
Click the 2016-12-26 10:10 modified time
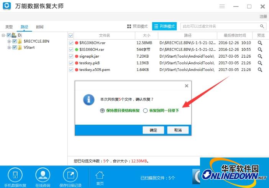[x=235, y=43]
